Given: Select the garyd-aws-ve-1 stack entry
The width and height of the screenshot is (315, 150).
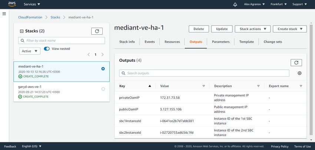Looking at the screenshot, I should tap(62, 92).
